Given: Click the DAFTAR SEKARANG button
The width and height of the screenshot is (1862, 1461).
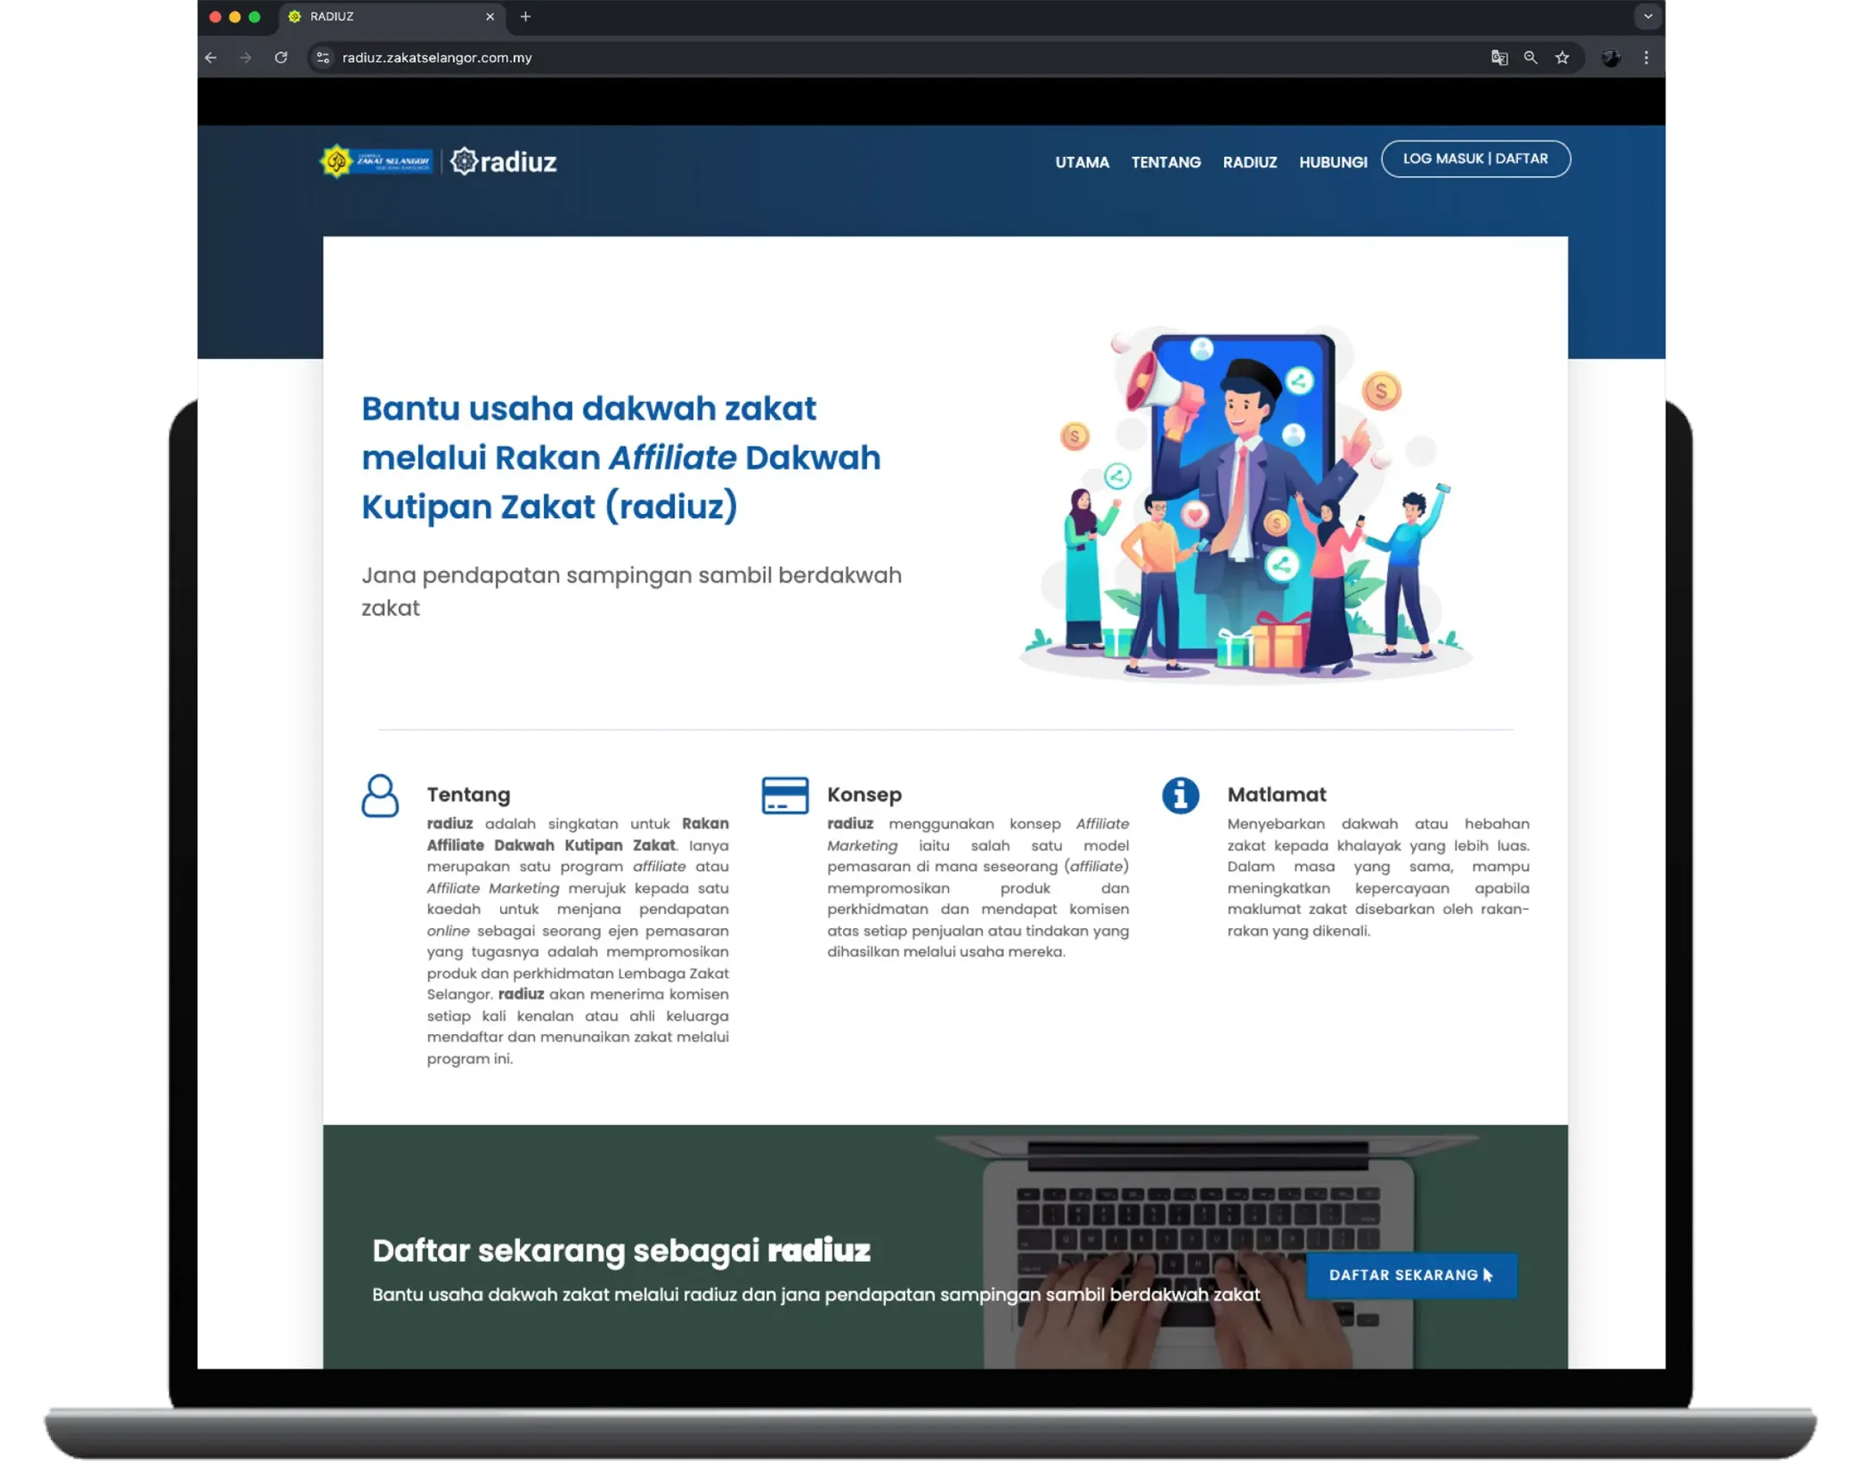Looking at the screenshot, I should [x=1411, y=1275].
